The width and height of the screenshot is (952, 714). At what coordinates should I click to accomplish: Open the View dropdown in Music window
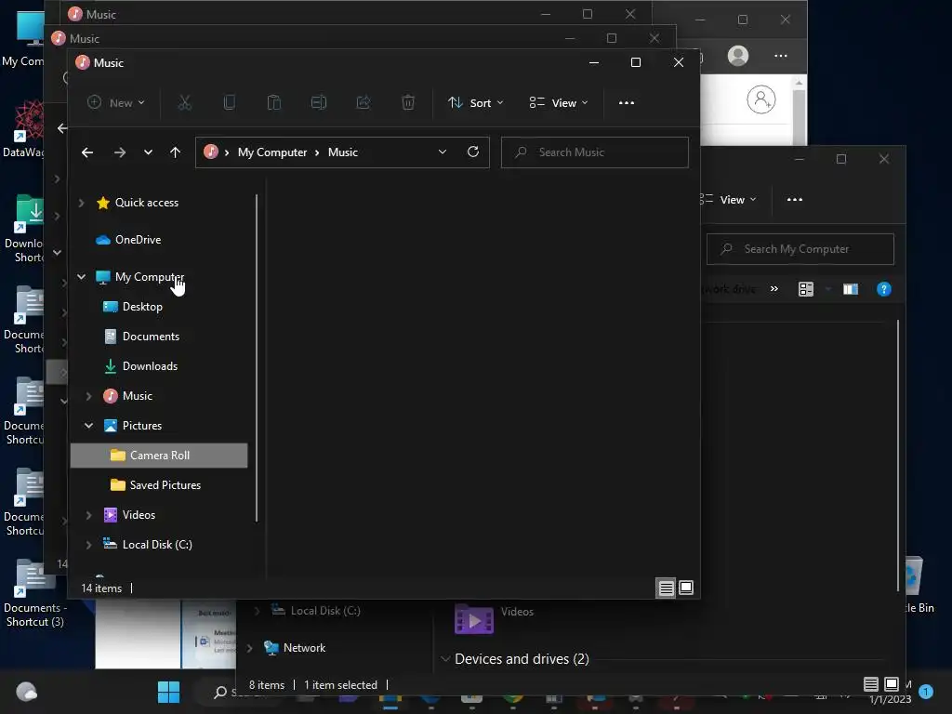[559, 102]
